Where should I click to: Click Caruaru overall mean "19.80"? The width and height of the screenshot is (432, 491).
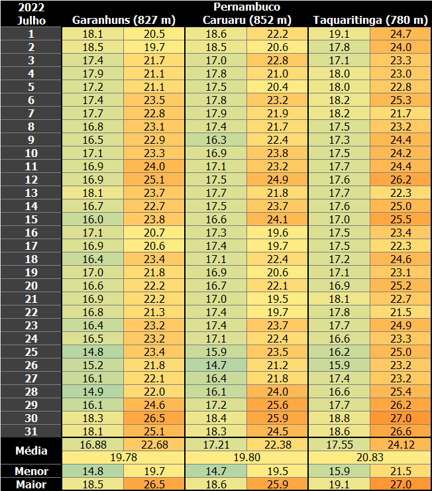tap(246, 457)
